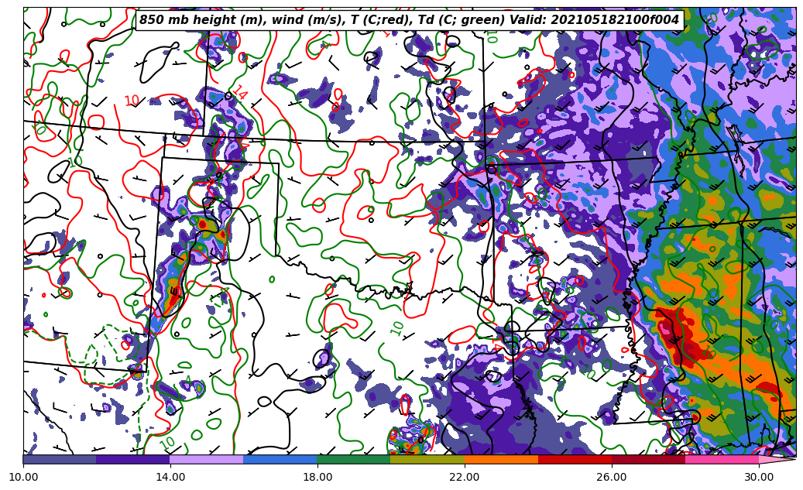Screen dimensions: 803x490
Task: Click the 26.00 colorbar tick label
Action: [x=612, y=477]
